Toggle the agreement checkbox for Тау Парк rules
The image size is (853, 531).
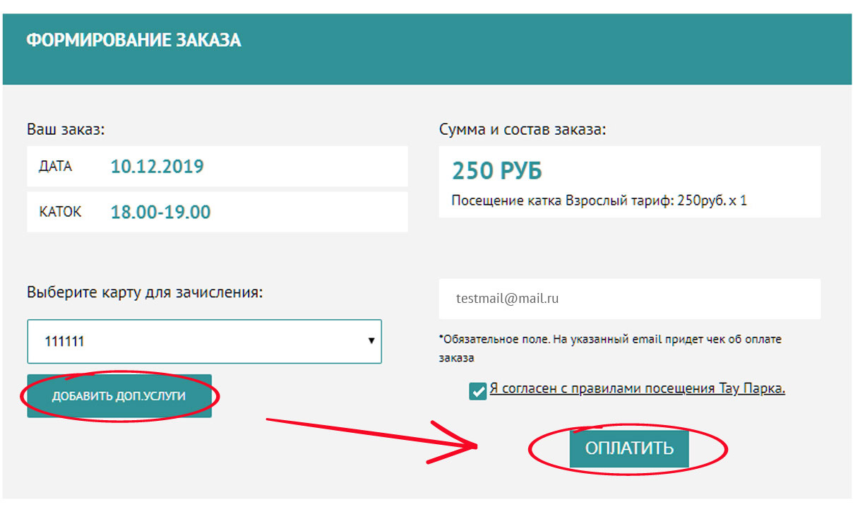(x=477, y=390)
